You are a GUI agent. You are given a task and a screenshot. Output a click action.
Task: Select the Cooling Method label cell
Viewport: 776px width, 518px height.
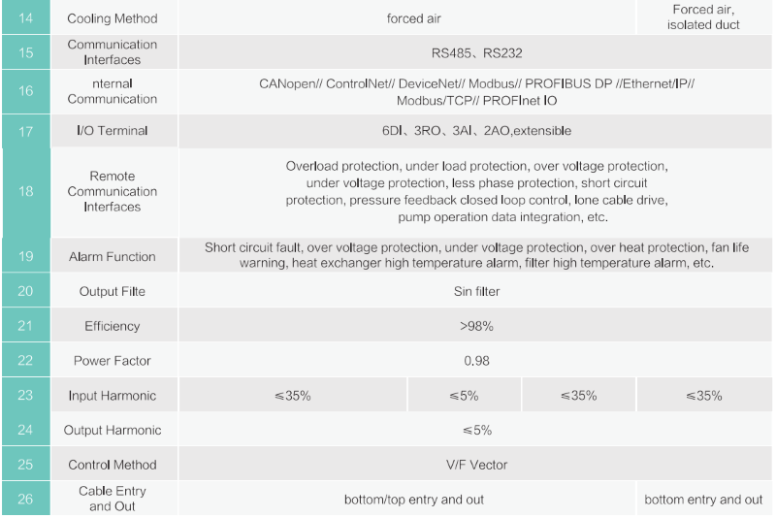tap(113, 17)
